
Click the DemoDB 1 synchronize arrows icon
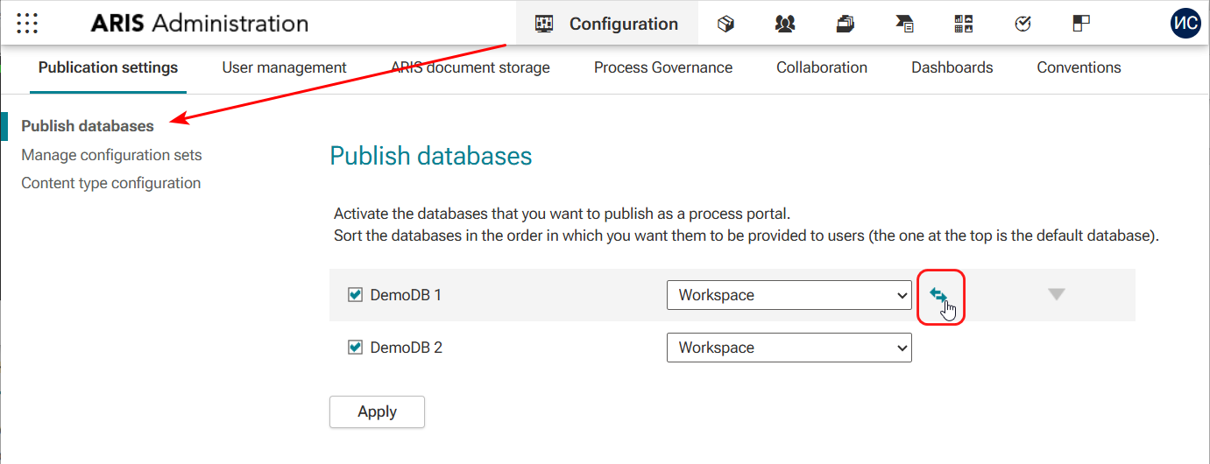coord(938,295)
